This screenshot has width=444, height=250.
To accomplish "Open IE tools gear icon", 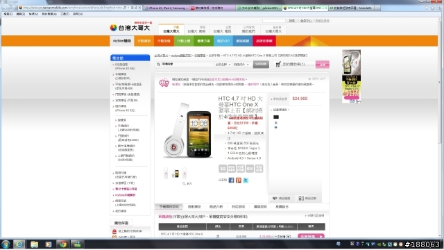I will click(438, 8).
